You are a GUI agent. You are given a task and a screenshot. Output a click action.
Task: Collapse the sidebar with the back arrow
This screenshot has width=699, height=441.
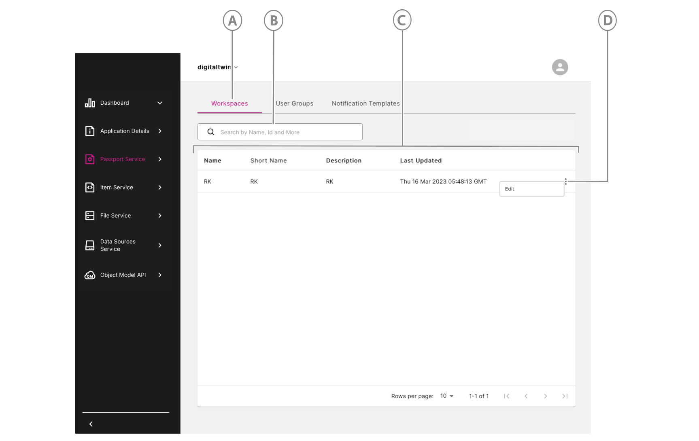pos(91,424)
